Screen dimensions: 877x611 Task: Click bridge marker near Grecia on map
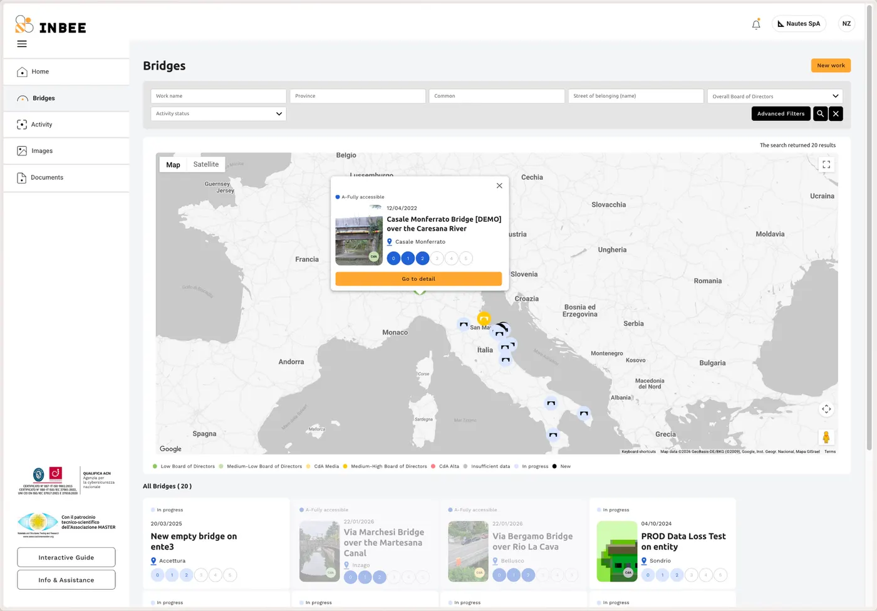(584, 413)
